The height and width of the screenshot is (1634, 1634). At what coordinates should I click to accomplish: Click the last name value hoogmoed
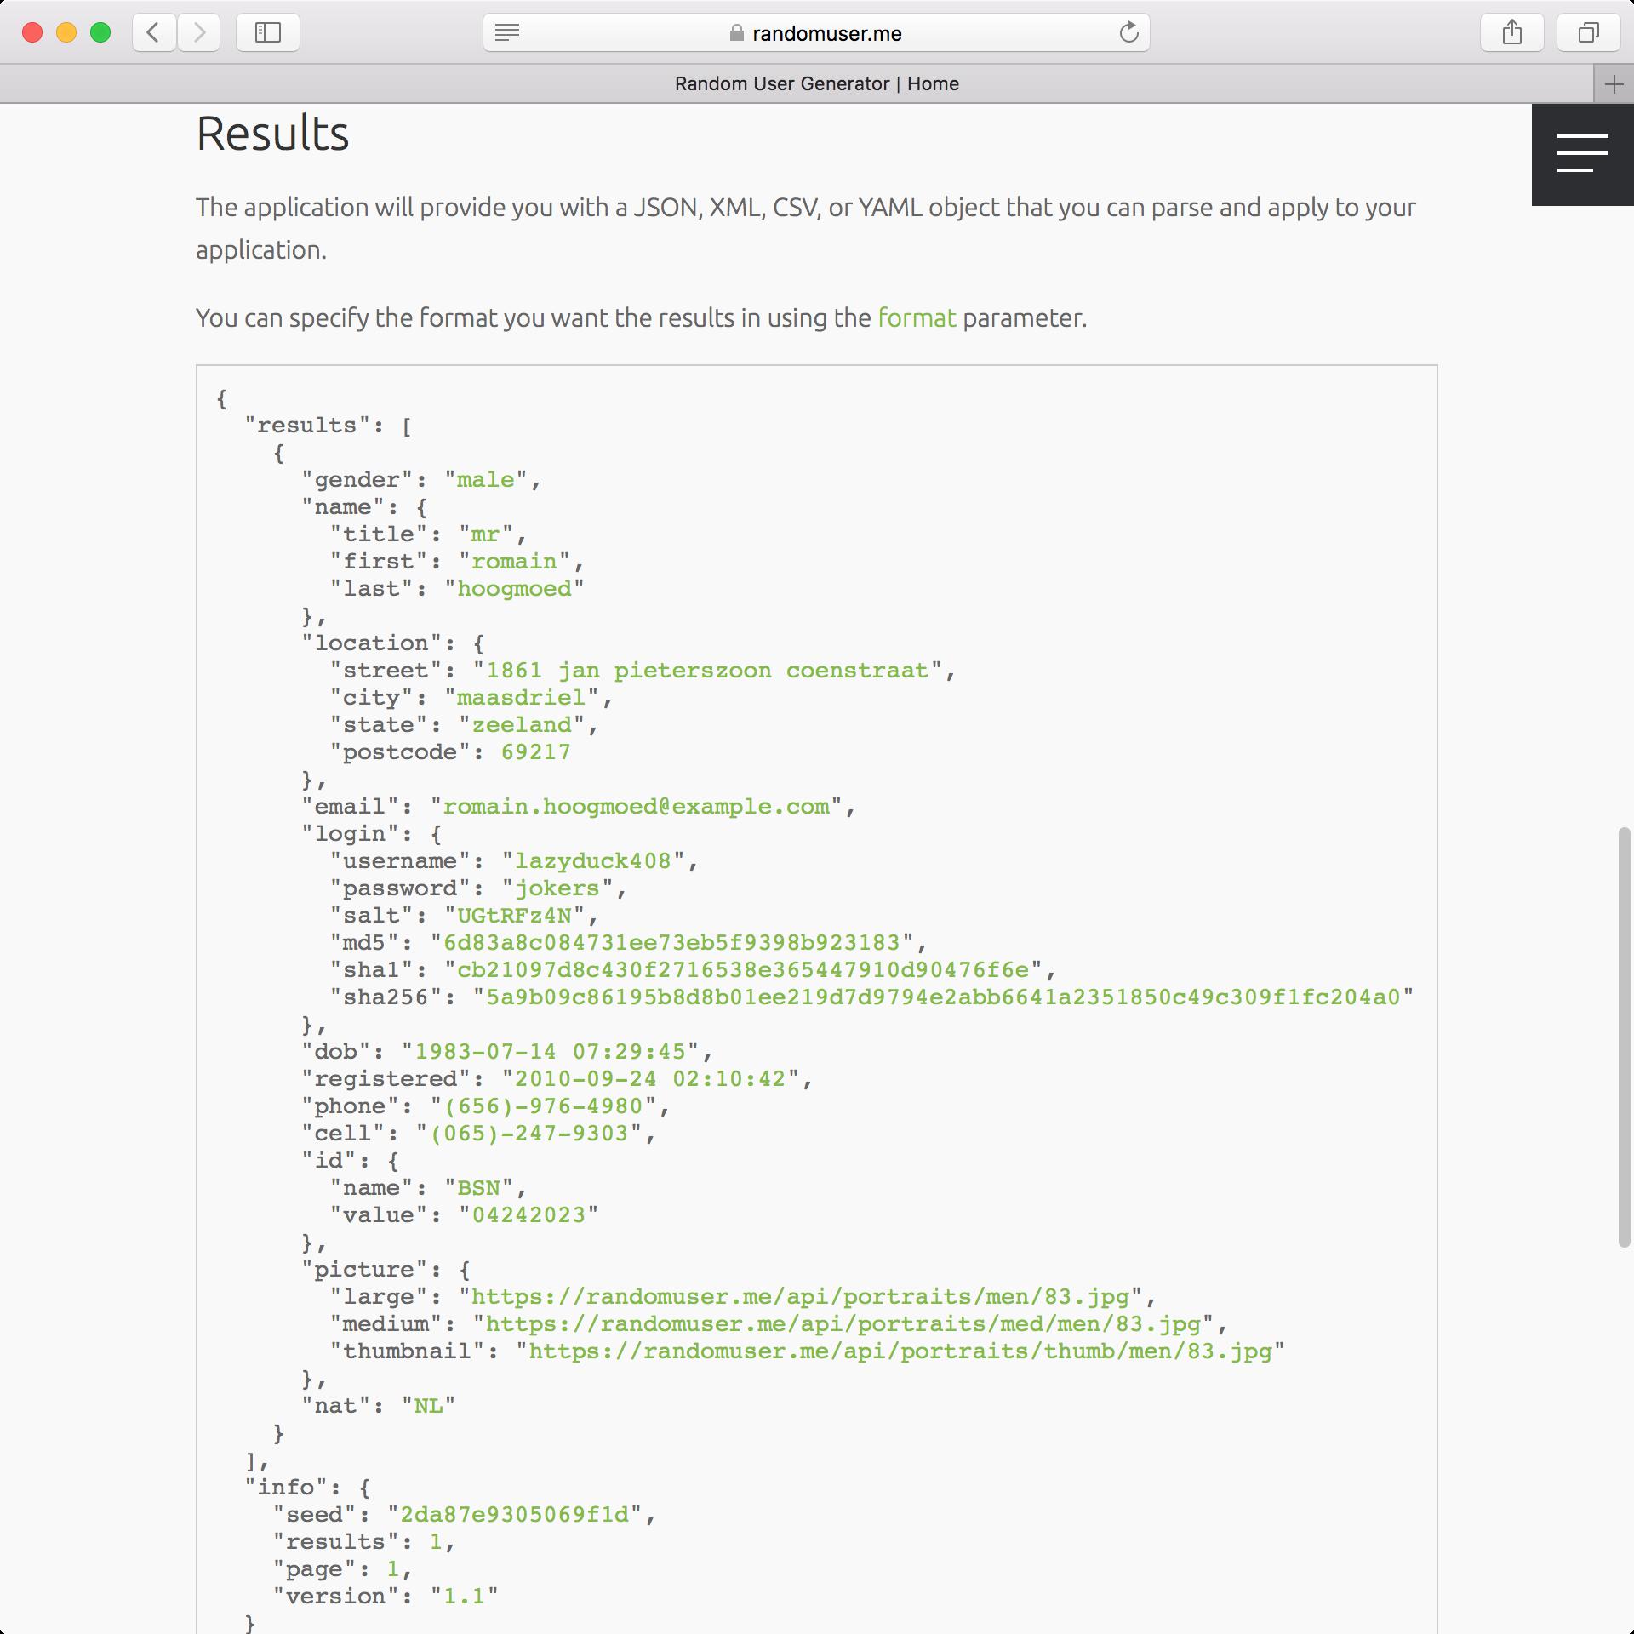pyautogui.click(x=514, y=589)
